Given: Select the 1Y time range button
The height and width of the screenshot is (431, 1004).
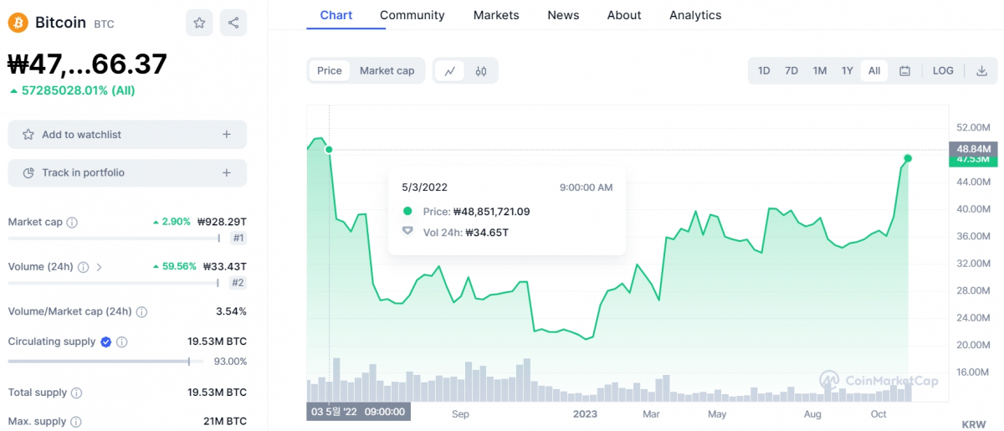Looking at the screenshot, I should click(x=847, y=71).
